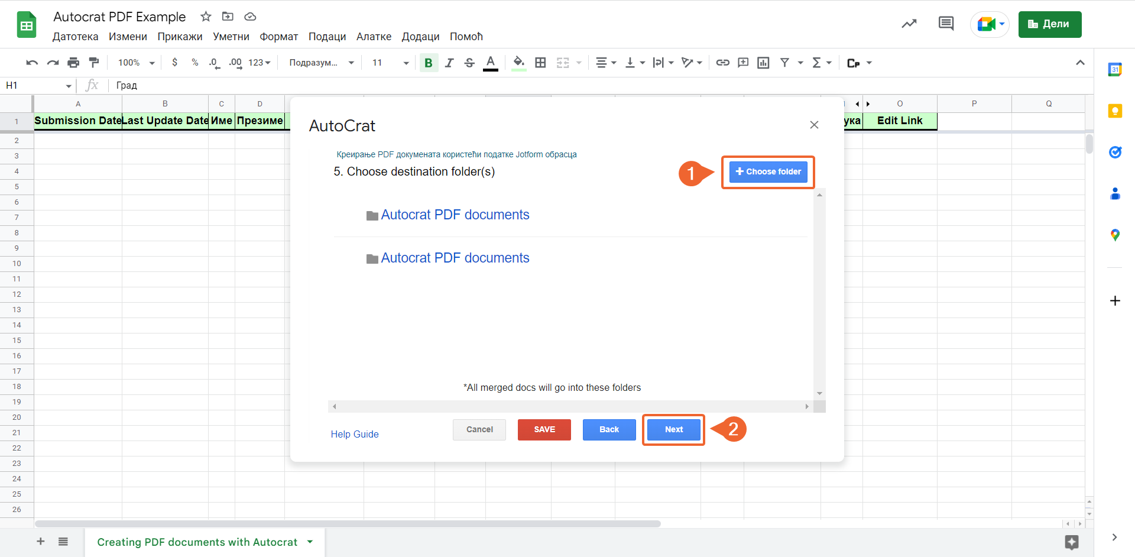Open the borders tool
Image resolution: width=1135 pixels, height=557 pixels.
(540, 63)
